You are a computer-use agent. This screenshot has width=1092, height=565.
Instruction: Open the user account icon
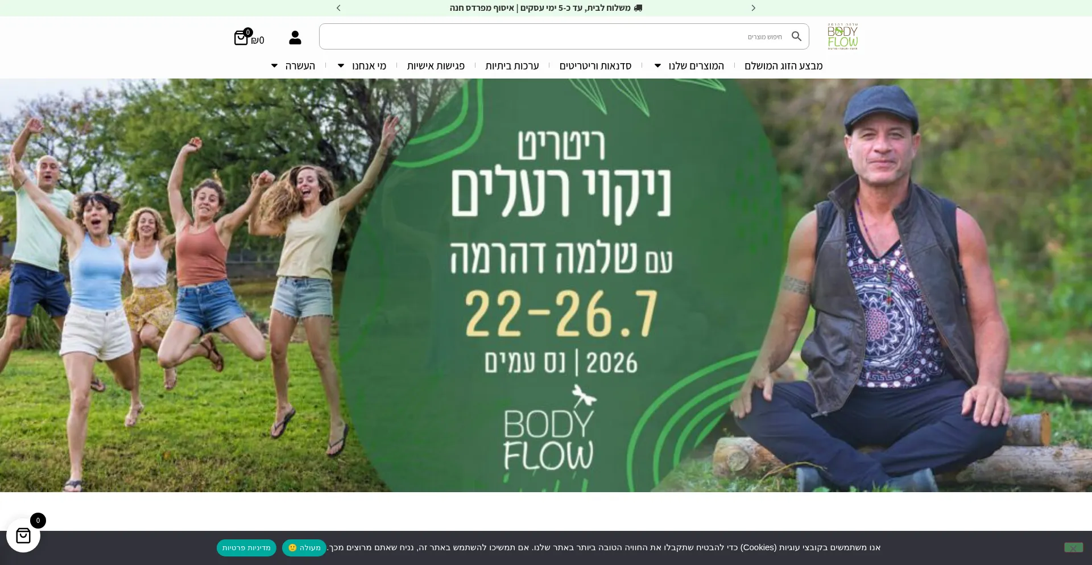[295, 38]
